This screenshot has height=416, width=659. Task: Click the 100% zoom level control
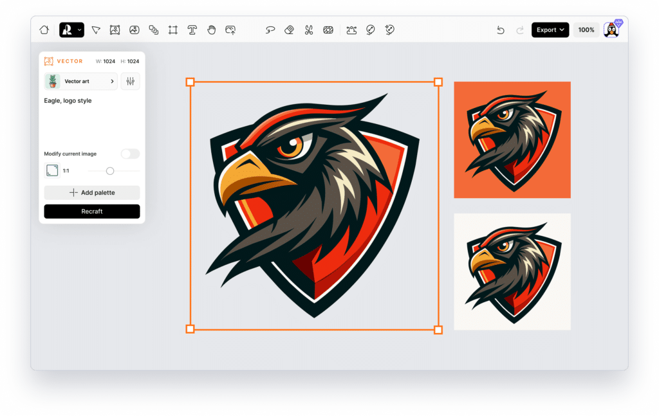[x=586, y=30]
